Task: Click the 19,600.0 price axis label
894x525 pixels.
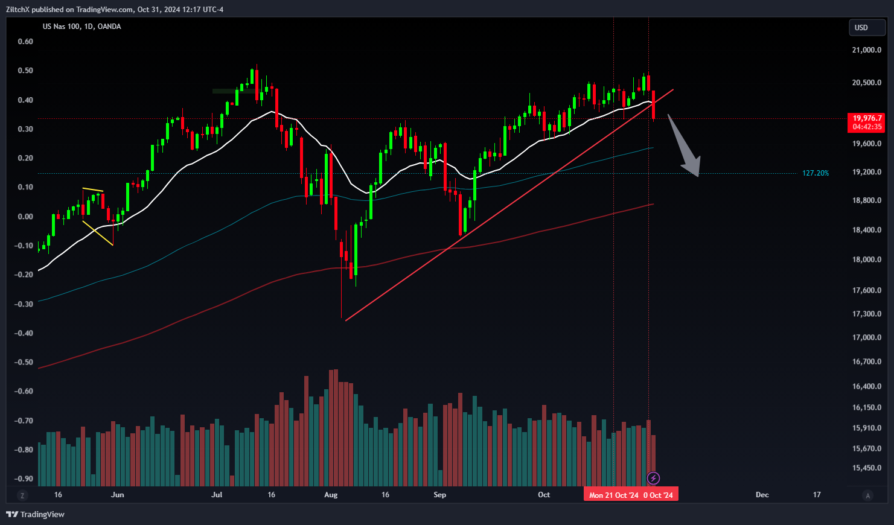Action: click(866, 144)
